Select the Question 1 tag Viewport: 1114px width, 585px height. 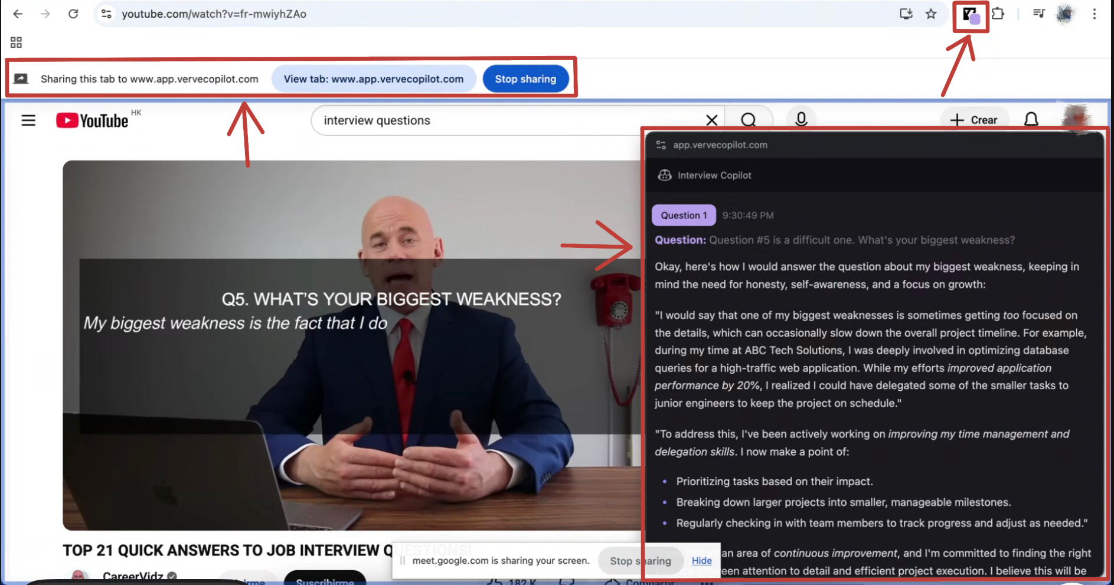coord(683,215)
